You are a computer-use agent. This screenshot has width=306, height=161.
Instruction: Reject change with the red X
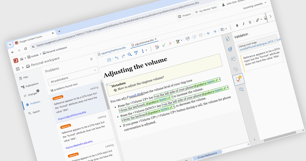pyautogui.click(x=170, y=43)
